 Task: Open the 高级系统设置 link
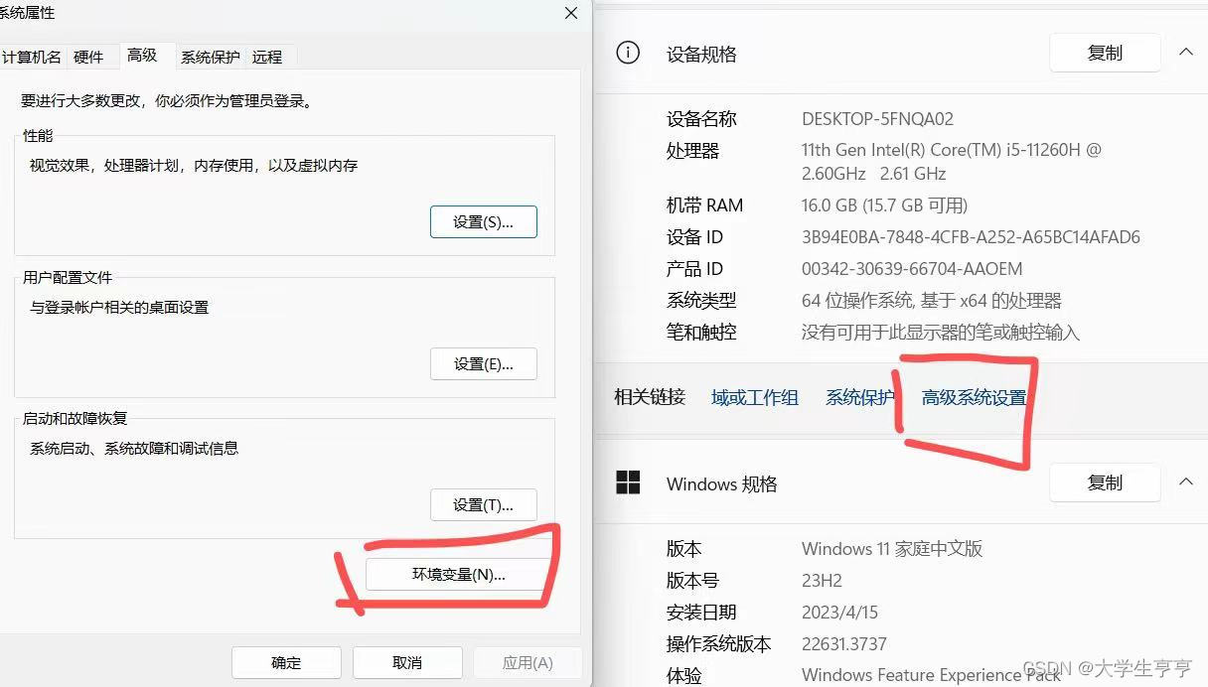pyautogui.click(x=974, y=397)
